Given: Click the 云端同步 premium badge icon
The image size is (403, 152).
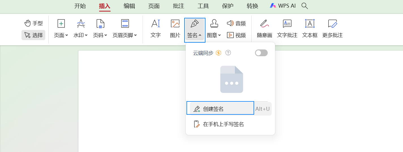Looking at the screenshot, I should coord(218,53).
